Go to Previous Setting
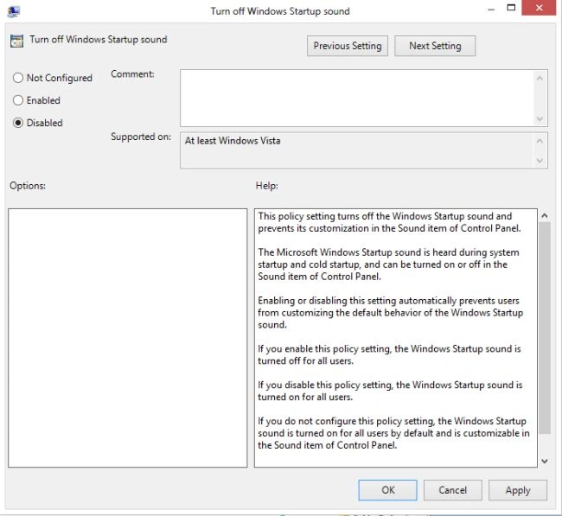 click(x=348, y=46)
